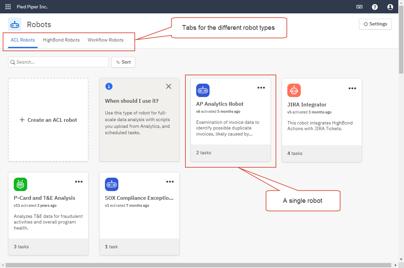404x268 pixels.
Task: Click the AP Analytics invoice data description
Action: click(x=228, y=128)
